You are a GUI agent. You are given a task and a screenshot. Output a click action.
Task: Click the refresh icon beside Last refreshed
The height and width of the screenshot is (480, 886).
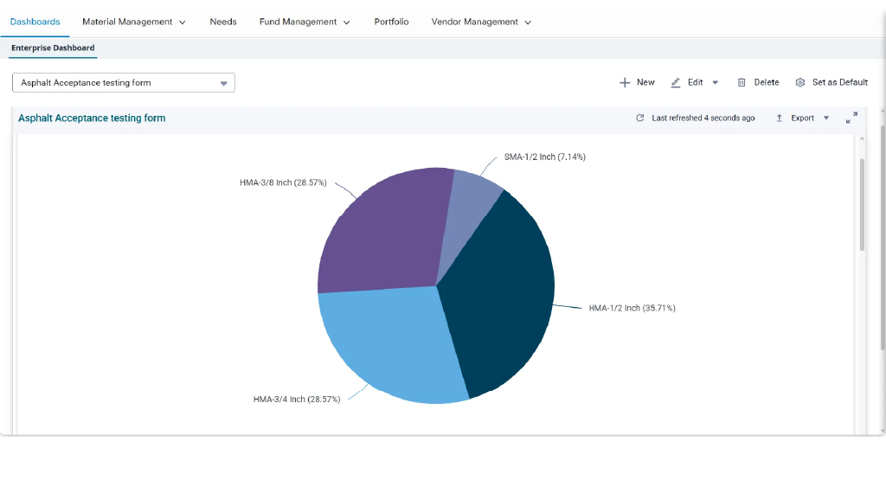point(639,118)
